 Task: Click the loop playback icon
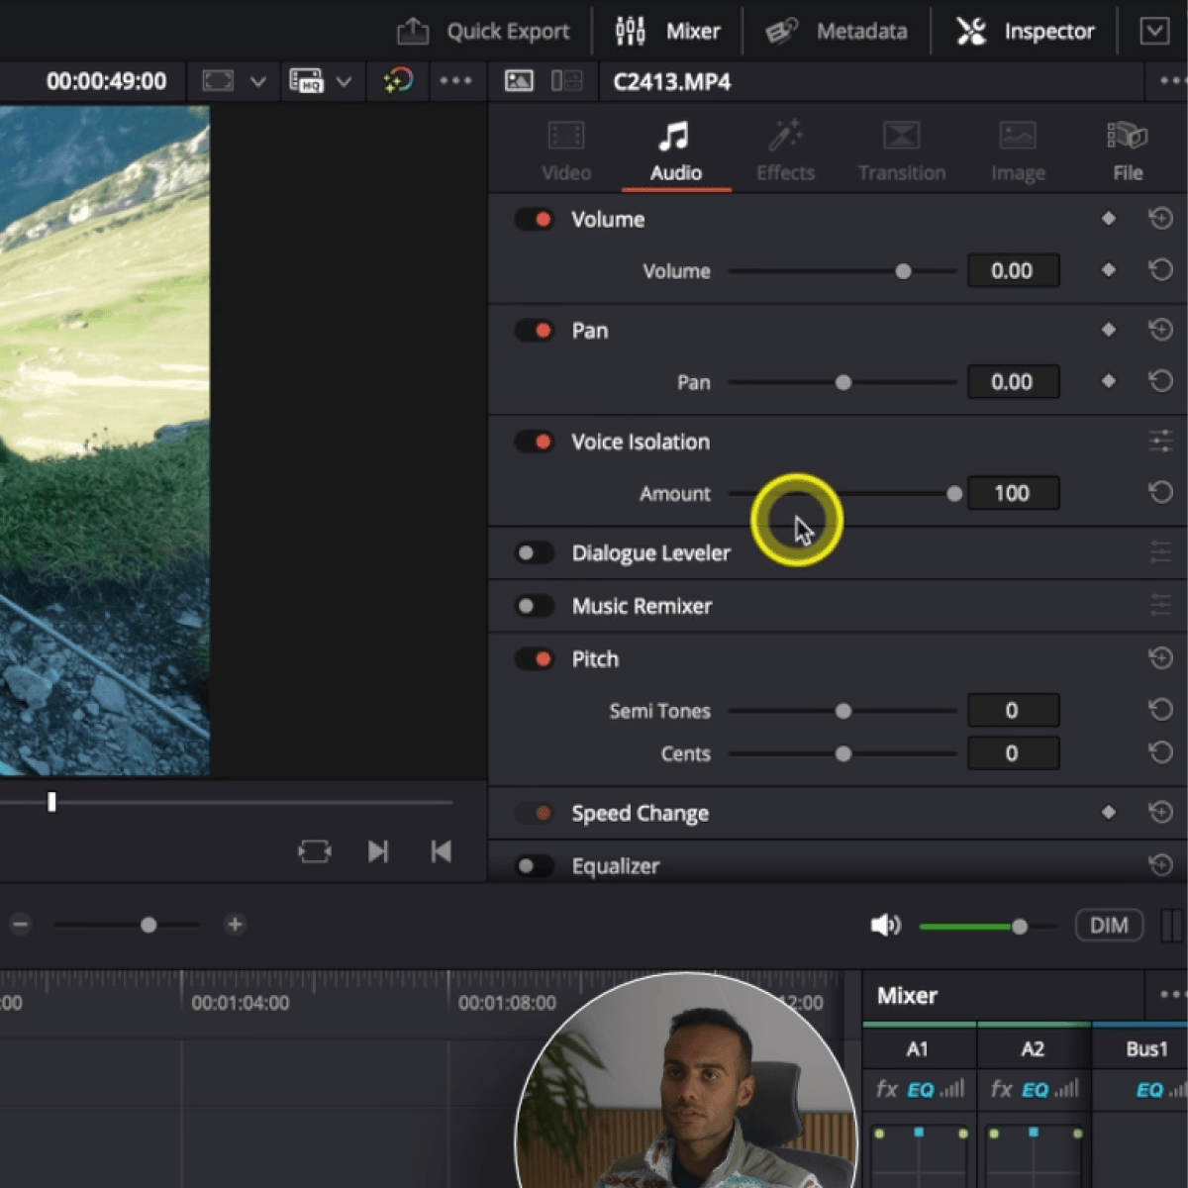pos(314,851)
